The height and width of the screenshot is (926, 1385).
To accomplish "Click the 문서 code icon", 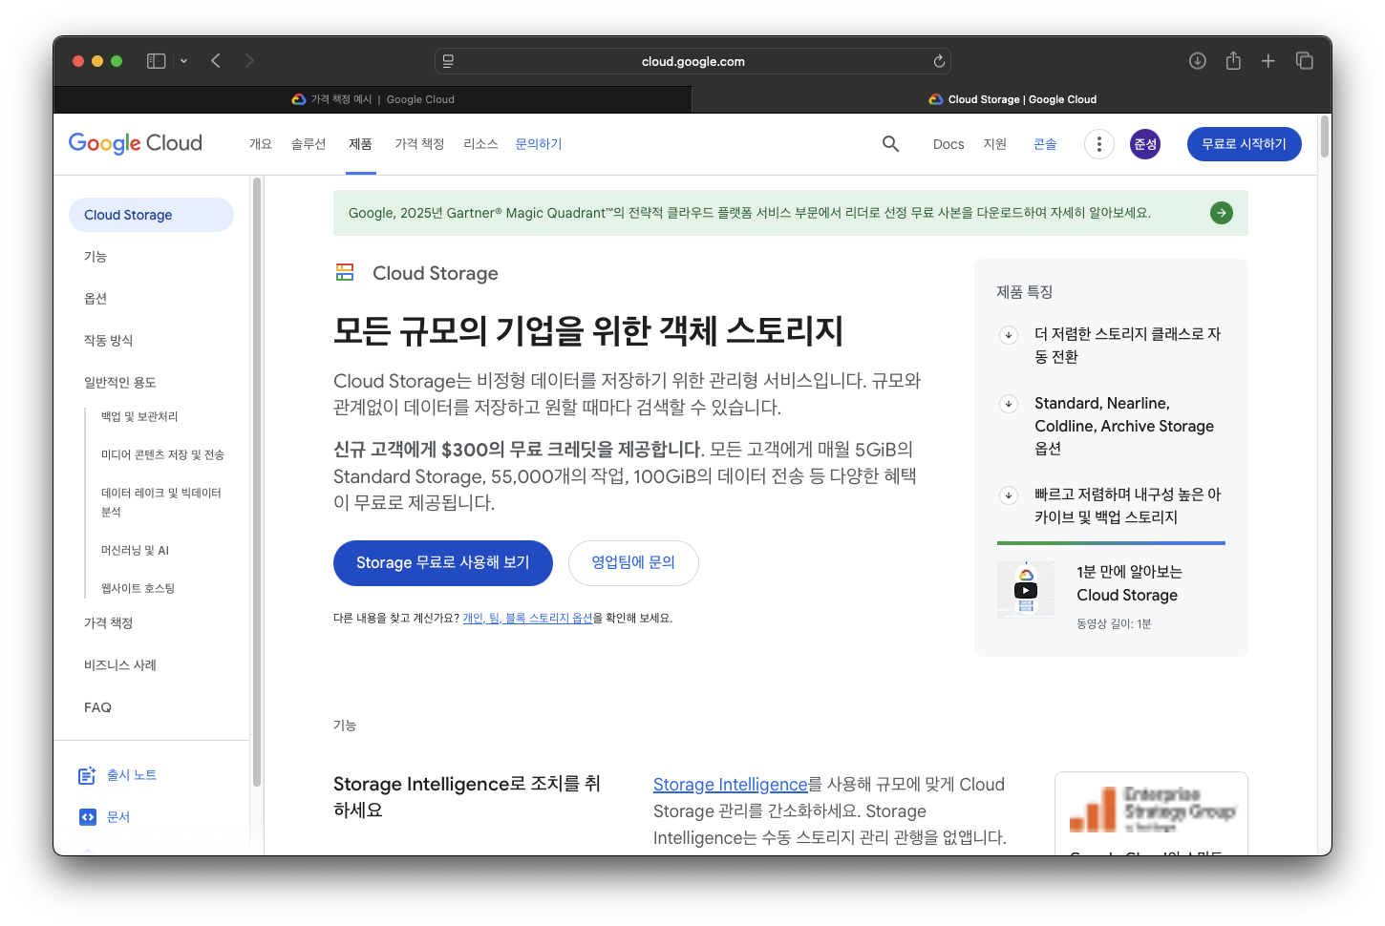I will point(87,817).
